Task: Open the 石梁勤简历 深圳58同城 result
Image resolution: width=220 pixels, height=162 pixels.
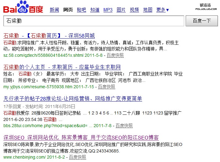Action: pyautogui.click(x=49, y=36)
